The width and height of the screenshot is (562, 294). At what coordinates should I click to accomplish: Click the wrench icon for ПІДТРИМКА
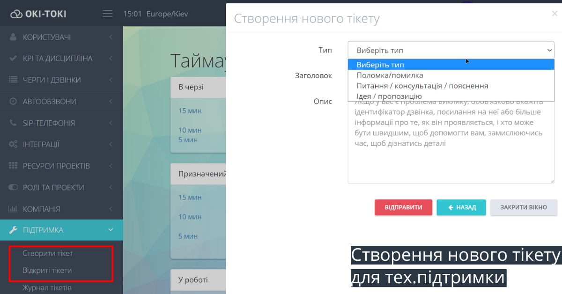coord(12,230)
